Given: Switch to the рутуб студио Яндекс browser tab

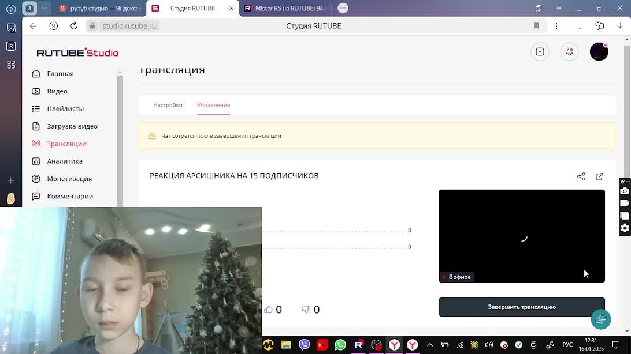Looking at the screenshot, I should [x=100, y=9].
